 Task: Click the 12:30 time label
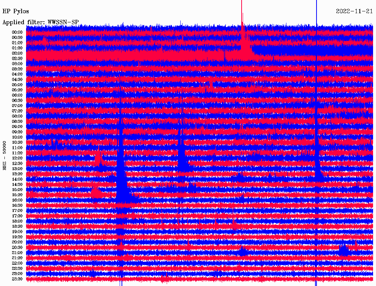point(17,164)
